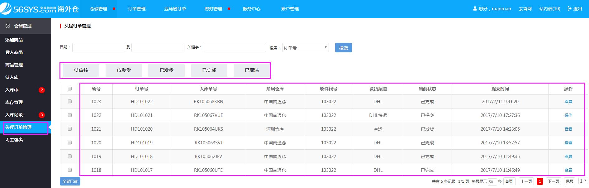Click the 退出 logout icon
The width and height of the screenshot is (589, 188).
(x=570, y=9)
